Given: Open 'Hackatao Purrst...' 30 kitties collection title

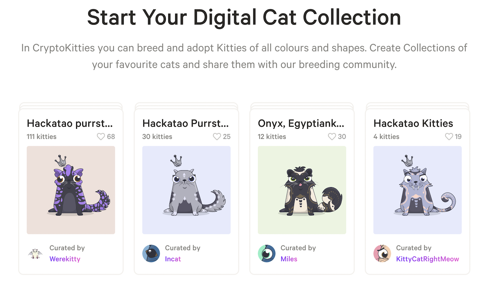Looking at the screenshot, I should pyautogui.click(x=186, y=123).
